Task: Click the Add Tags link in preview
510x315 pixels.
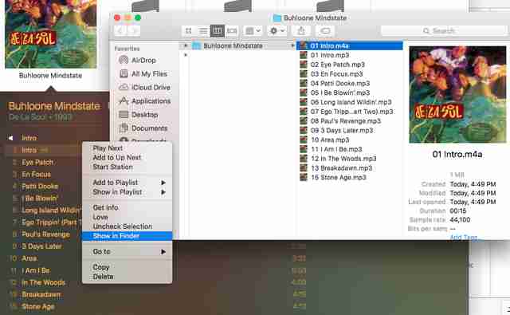Action: pyautogui.click(x=464, y=237)
